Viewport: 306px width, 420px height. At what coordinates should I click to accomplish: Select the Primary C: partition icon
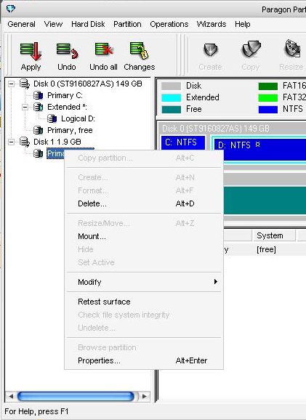pos(39,95)
